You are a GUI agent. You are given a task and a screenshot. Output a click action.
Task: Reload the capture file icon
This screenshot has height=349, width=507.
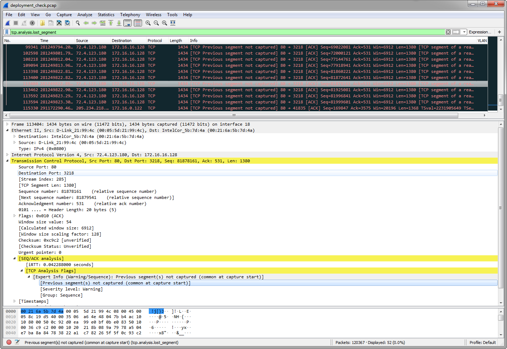[67, 23]
